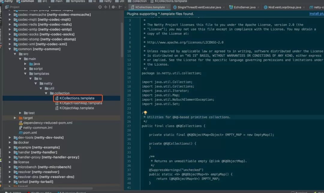Expand codec-redis module

[10, 24]
